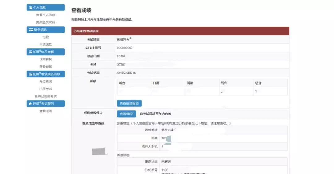Click the 托福考试报名信息 section header
This screenshot has height=174, width=334.
click(x=45, y=74)
